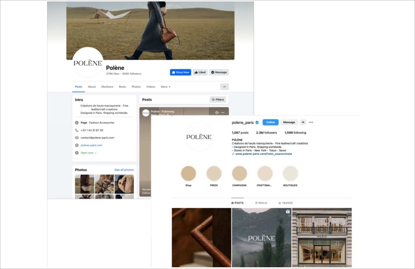Expand the Open now hours chevron
415x269 pixels.
(96, 153)
